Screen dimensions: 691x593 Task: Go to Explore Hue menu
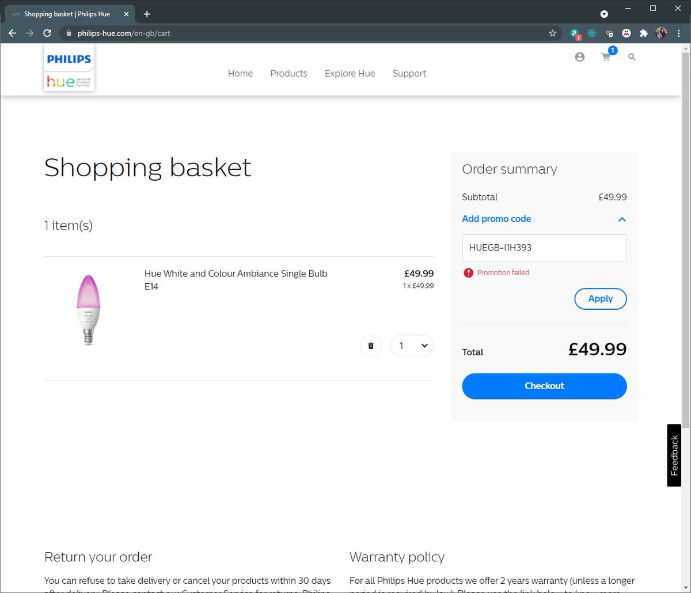point(350,73)
